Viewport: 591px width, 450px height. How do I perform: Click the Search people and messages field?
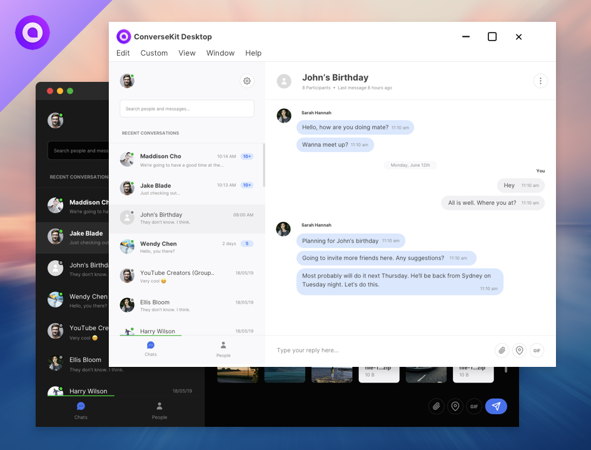(187, 109)
